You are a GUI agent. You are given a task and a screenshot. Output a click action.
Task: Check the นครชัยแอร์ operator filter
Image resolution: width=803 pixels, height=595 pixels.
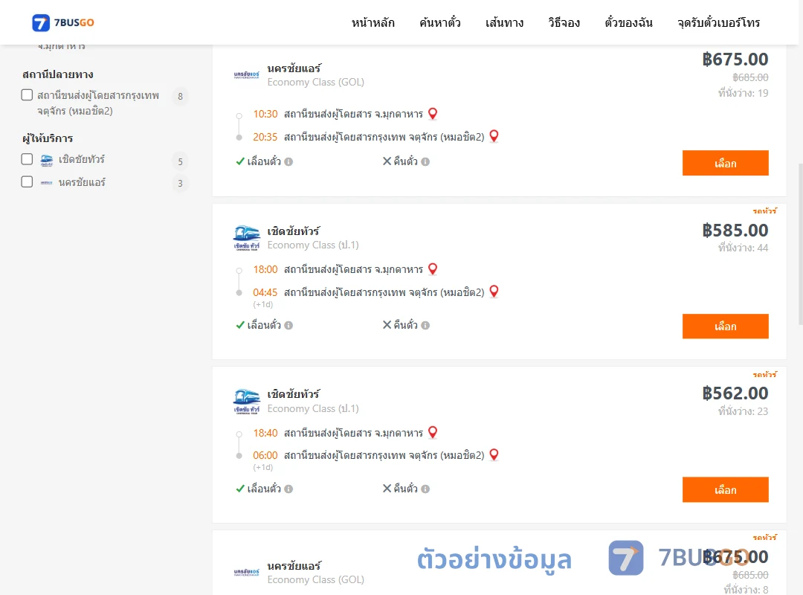point(28,181)
